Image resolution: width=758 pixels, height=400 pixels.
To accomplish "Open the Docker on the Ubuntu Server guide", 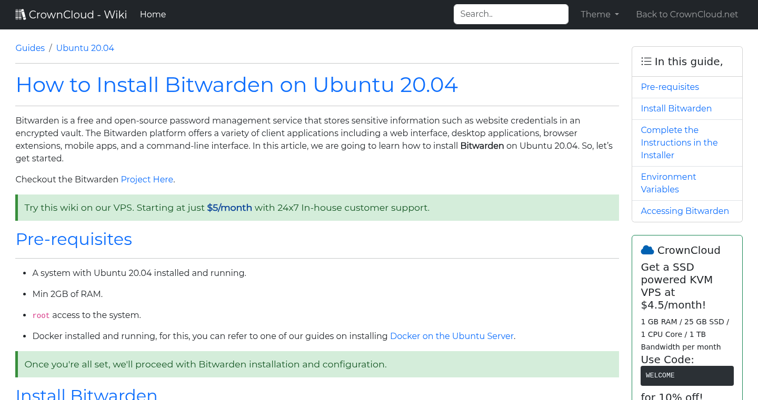I will tap(452, 336).
